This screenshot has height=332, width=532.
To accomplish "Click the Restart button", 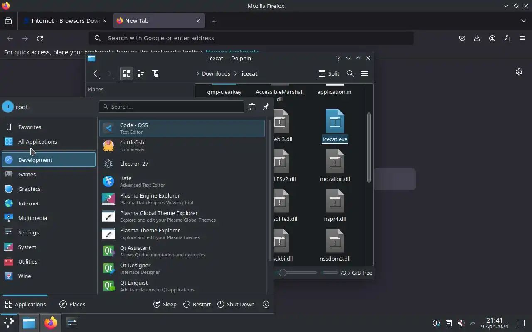I will pos(197,304).
